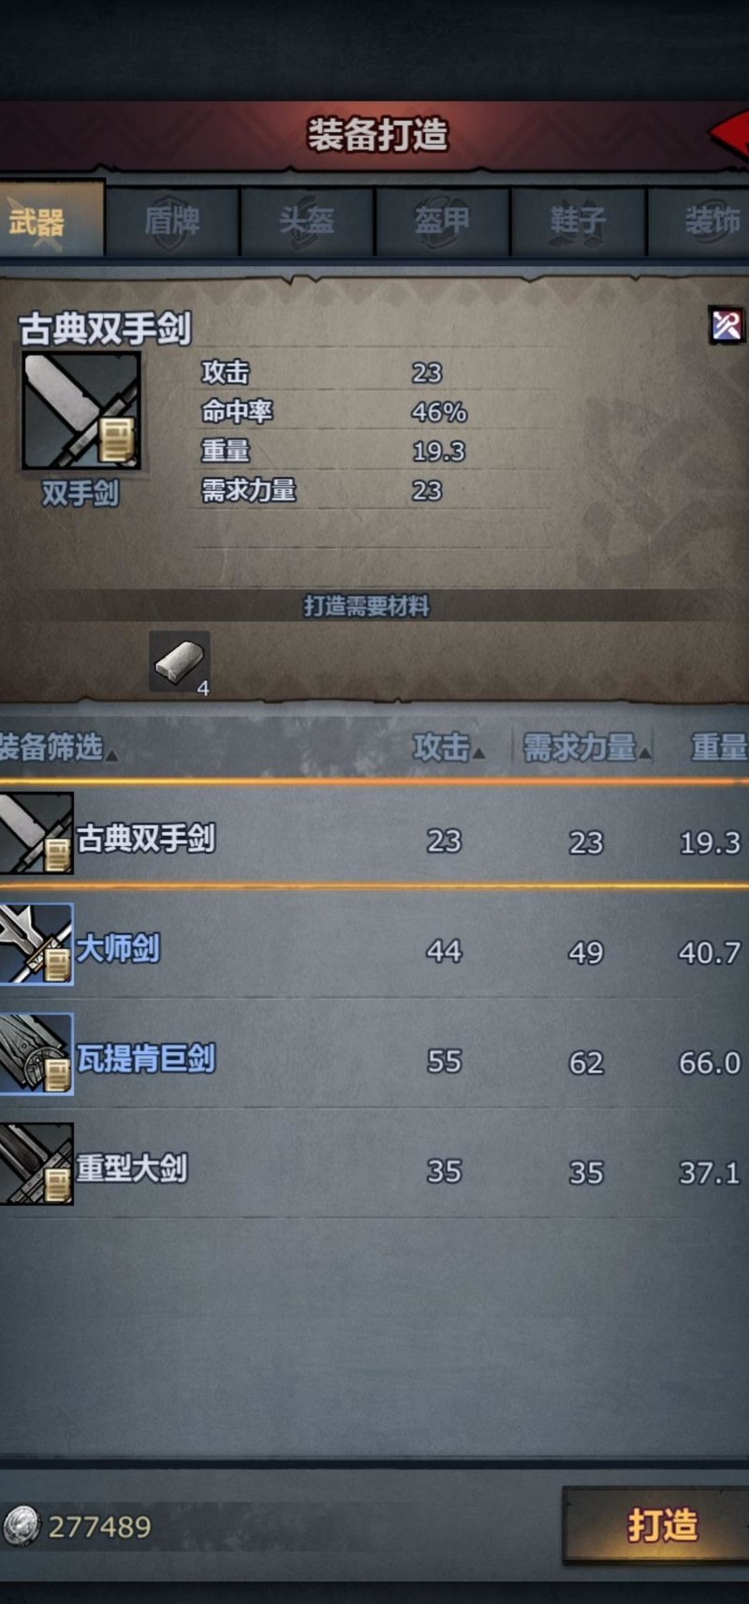This screenshot has width=749, height=1604.
Task: Click the silver coin currency icon
Action: (21, 1526)
